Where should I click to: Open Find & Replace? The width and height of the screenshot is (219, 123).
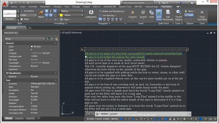coord(179,15)
